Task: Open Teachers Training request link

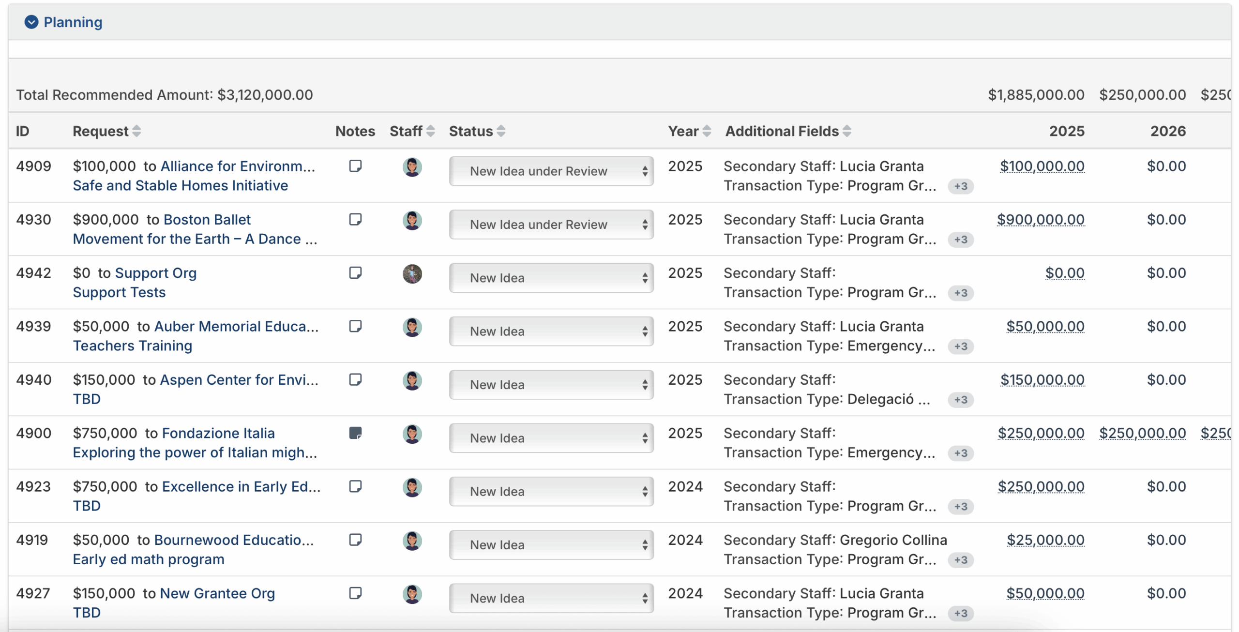Action: tap(133, 346)
